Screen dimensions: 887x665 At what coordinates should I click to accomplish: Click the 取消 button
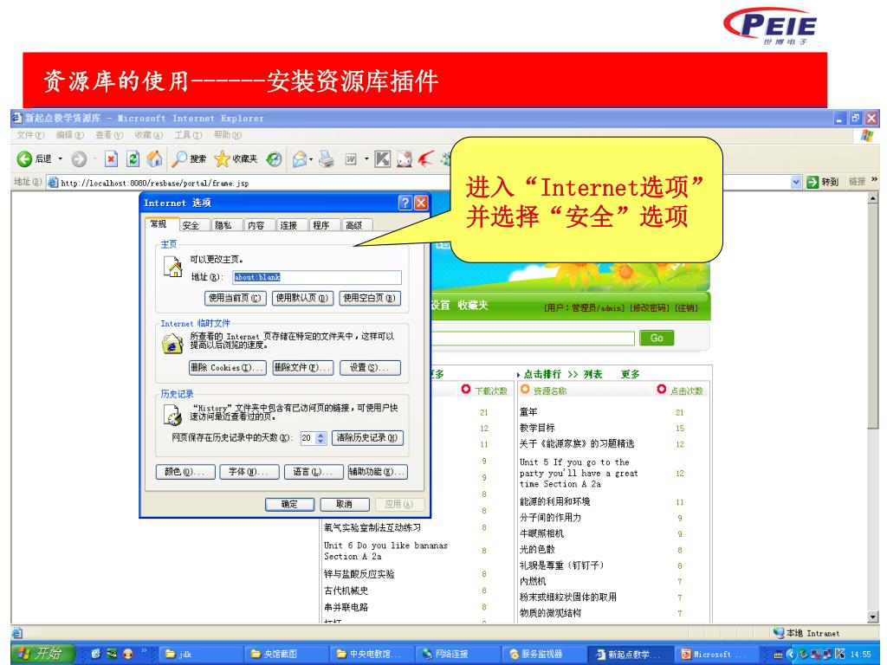click(345, 505)
